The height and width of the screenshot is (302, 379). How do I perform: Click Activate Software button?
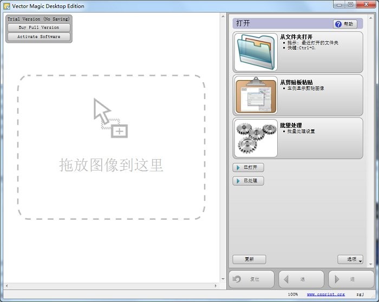(39, 37)
